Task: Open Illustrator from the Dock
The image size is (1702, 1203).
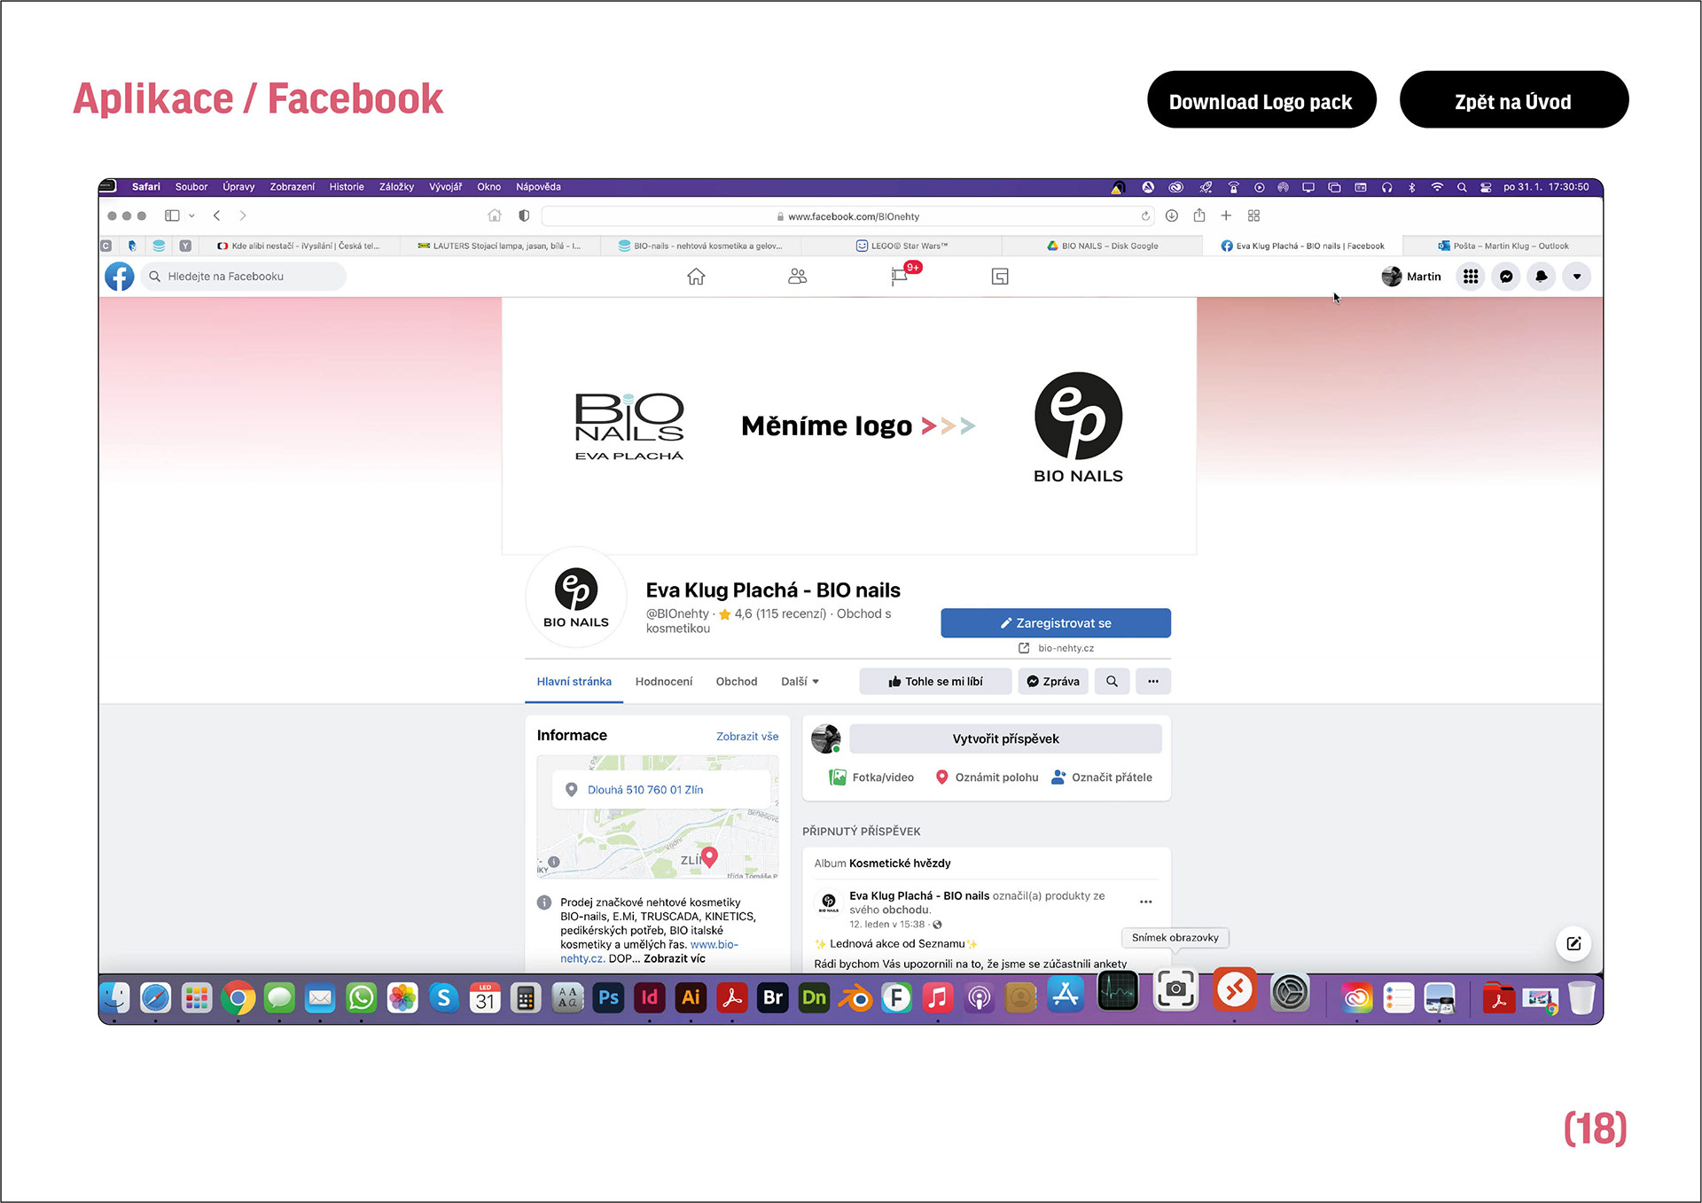Action: (691, 997)
